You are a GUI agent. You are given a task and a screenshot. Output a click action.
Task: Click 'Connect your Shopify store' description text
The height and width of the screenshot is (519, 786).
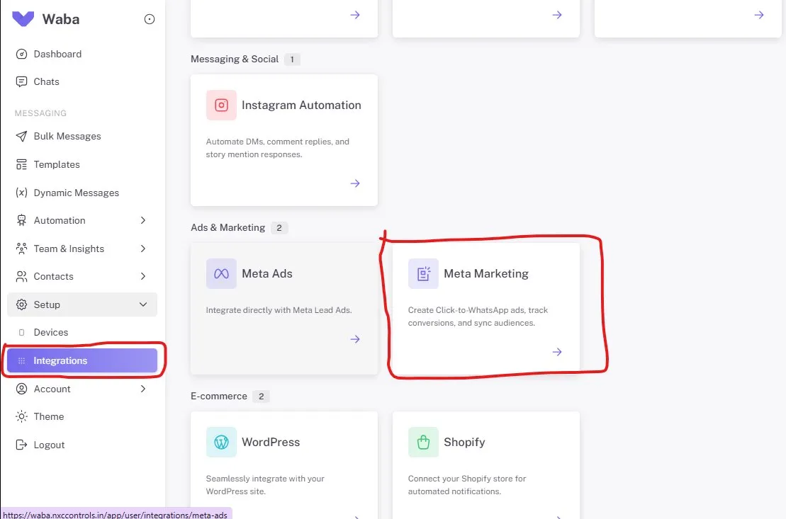(466, 485)
